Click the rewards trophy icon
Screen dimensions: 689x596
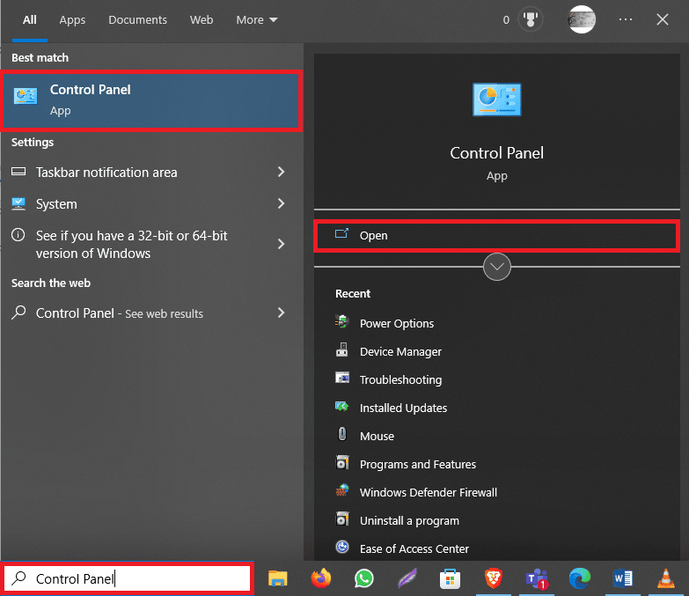point(531,19)
